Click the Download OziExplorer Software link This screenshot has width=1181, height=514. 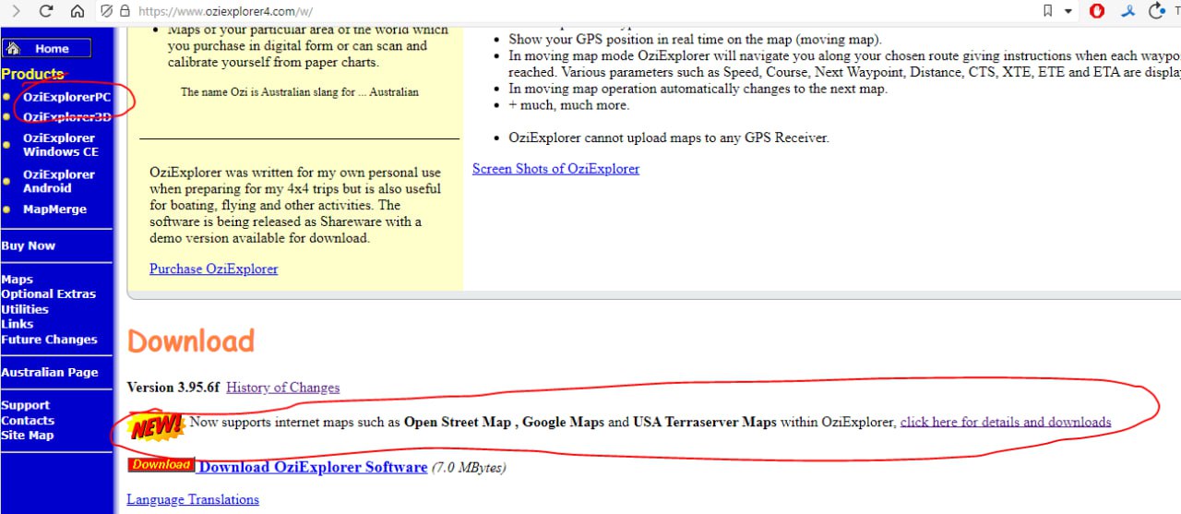pyautogui.click(x=313, y=467)
